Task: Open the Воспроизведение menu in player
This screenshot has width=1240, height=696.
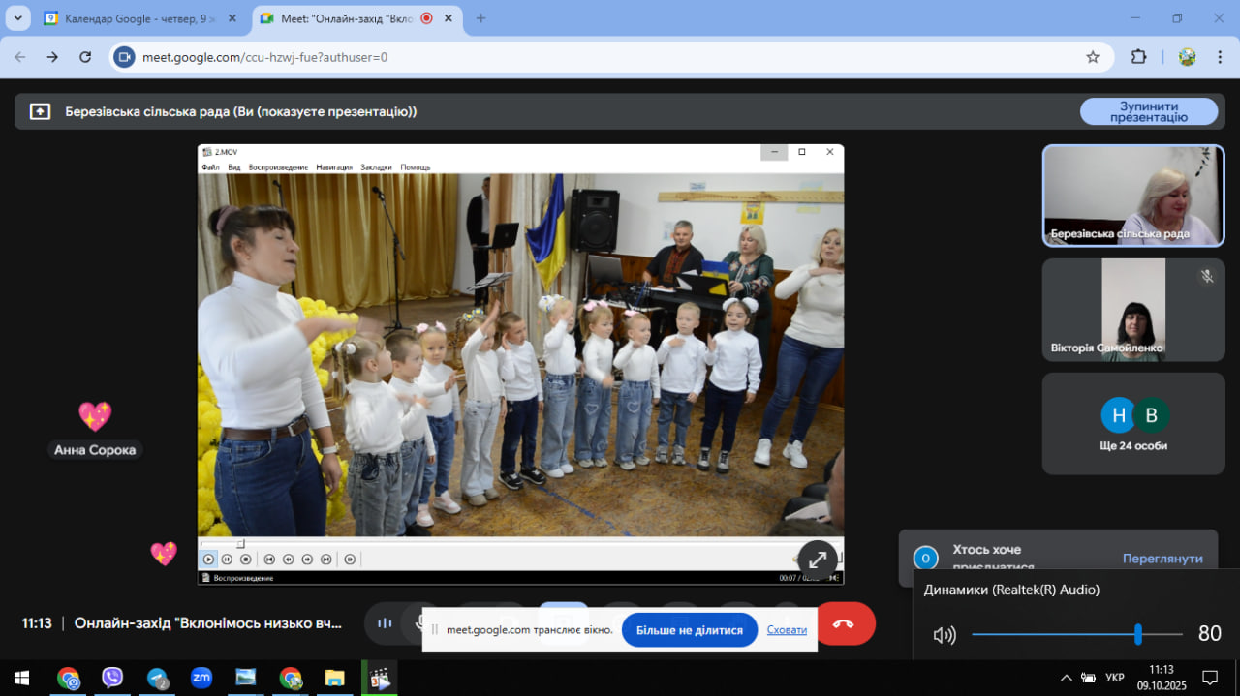Action: coord(278,167)
